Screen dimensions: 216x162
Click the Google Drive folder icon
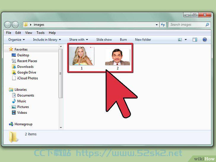coord(14,72)
